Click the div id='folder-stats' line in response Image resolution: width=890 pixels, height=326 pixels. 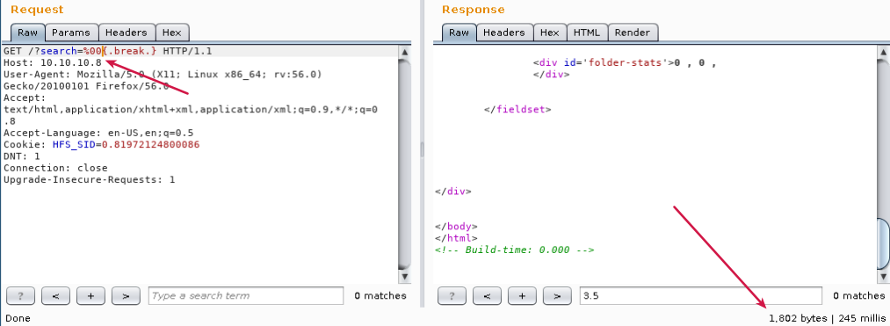pyautogui.click(x=625, y=62)
